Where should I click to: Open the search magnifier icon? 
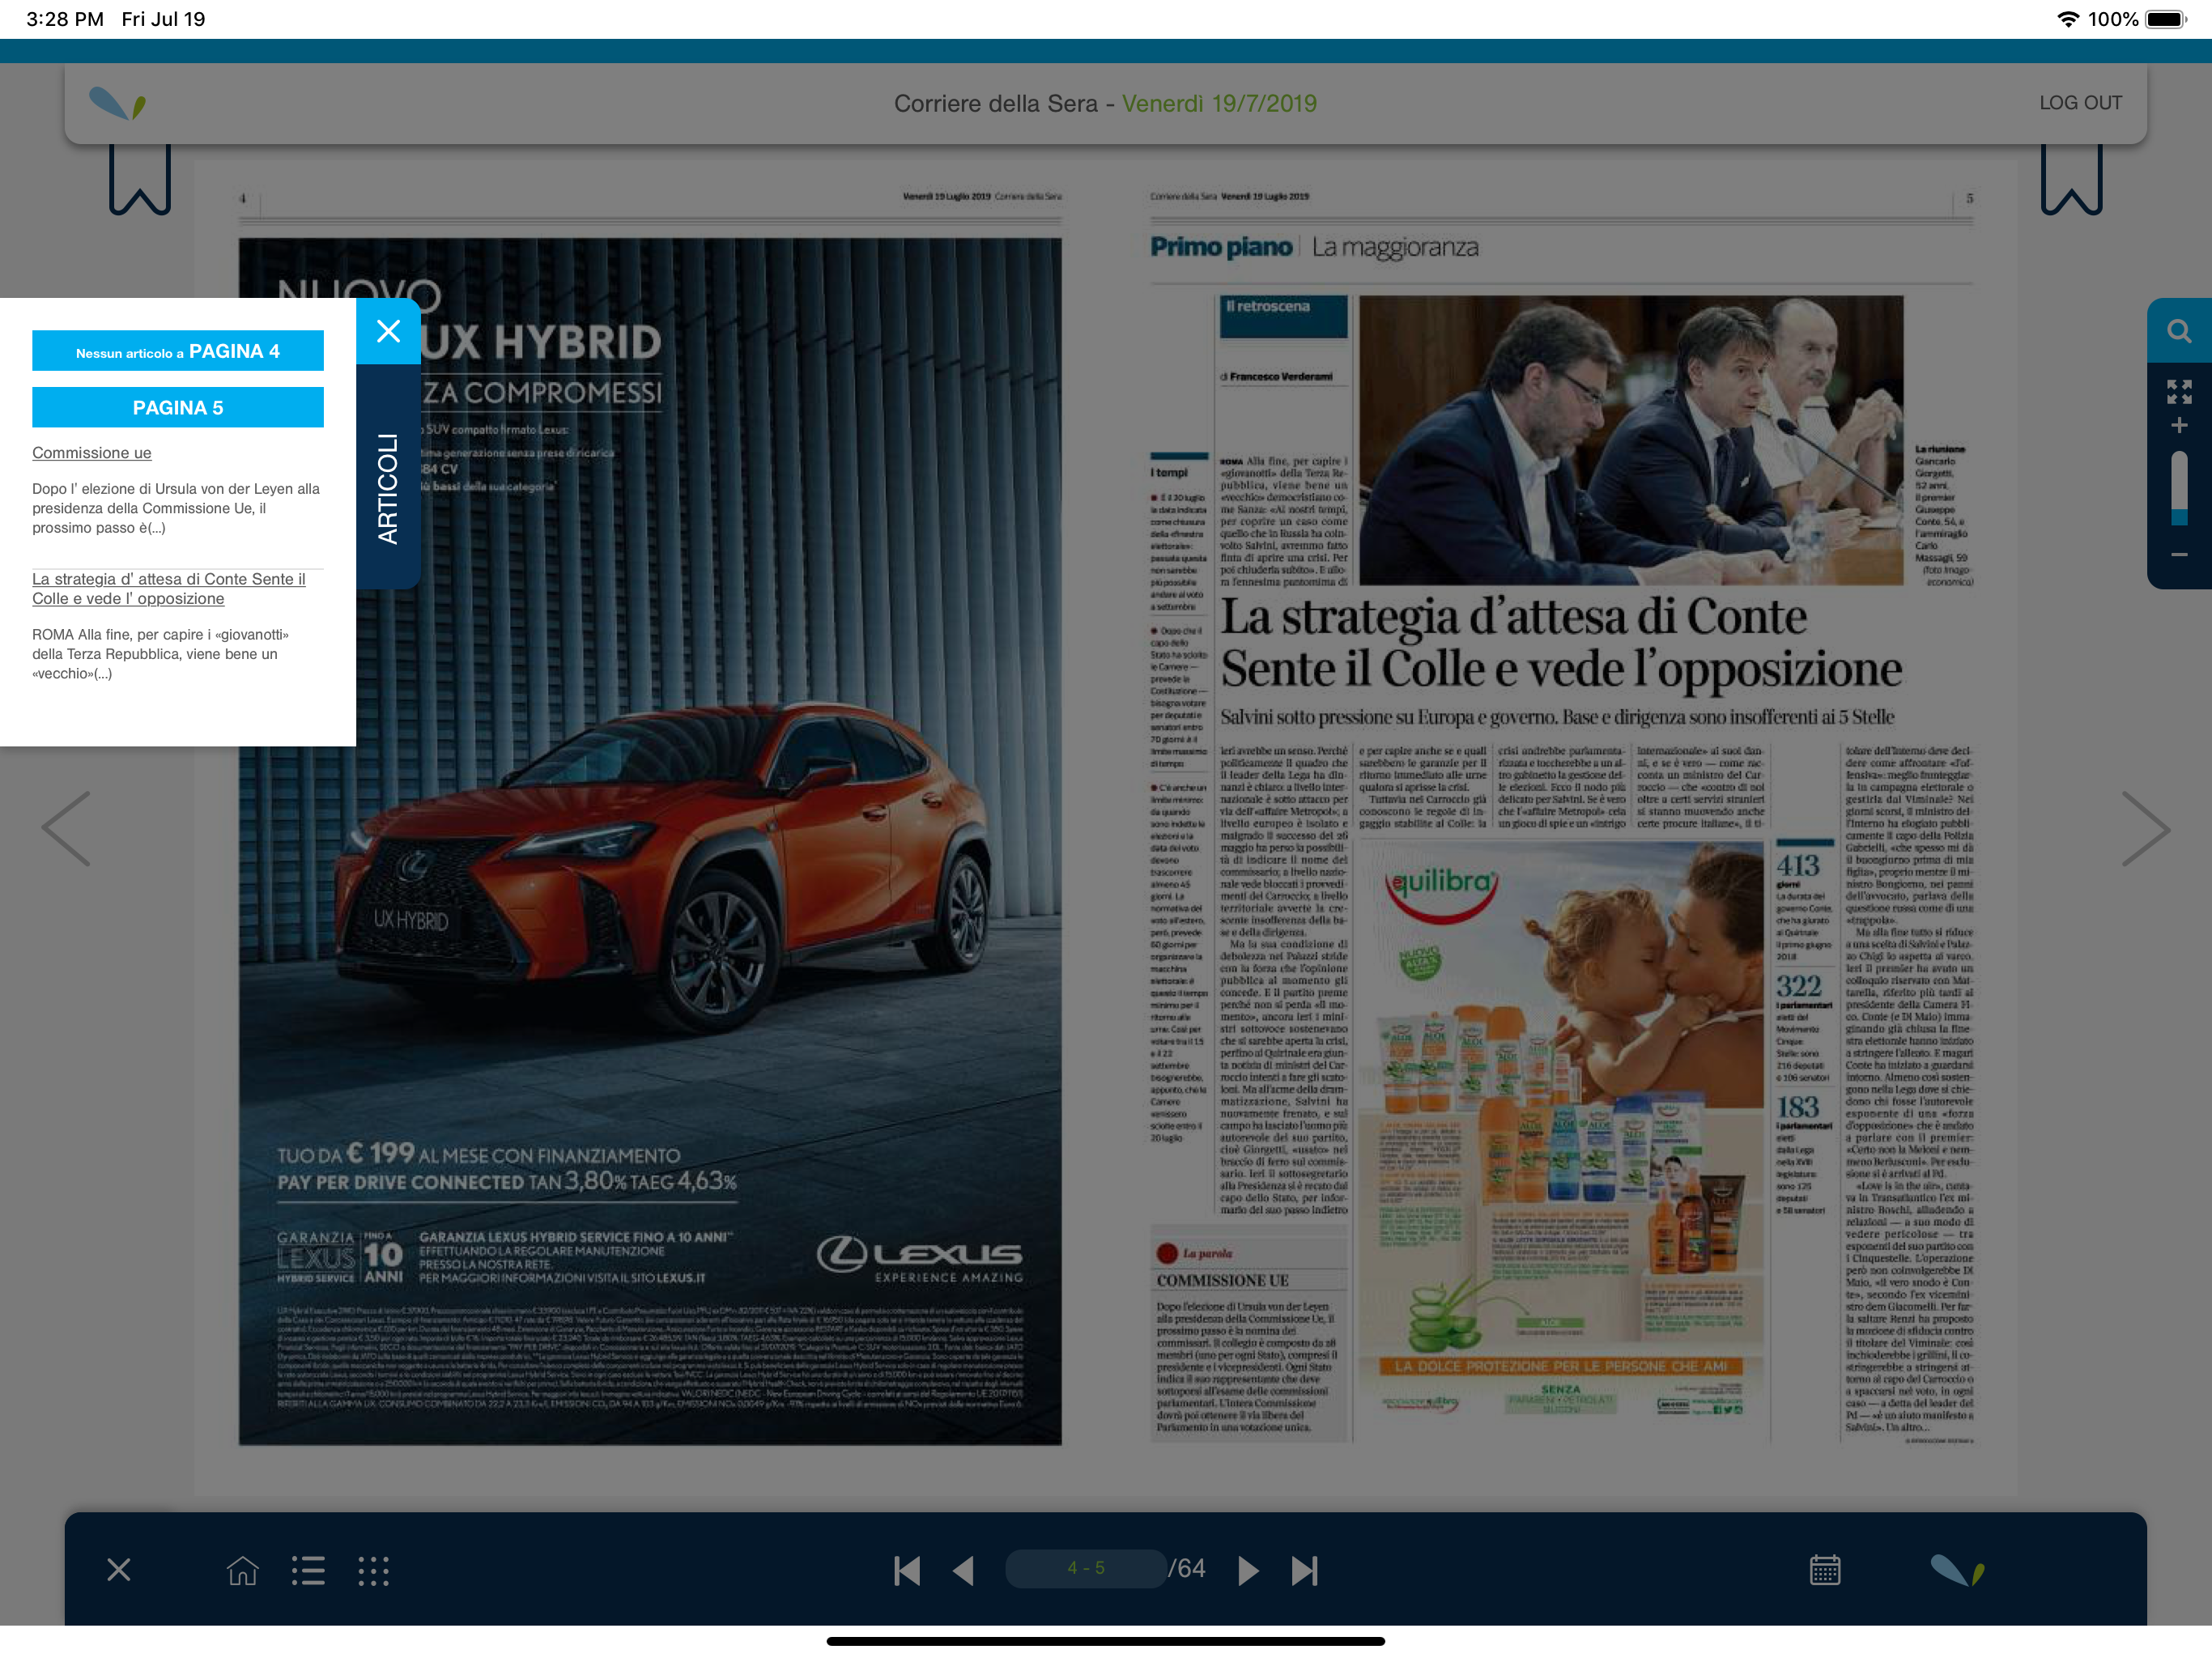click(2179, 331)
